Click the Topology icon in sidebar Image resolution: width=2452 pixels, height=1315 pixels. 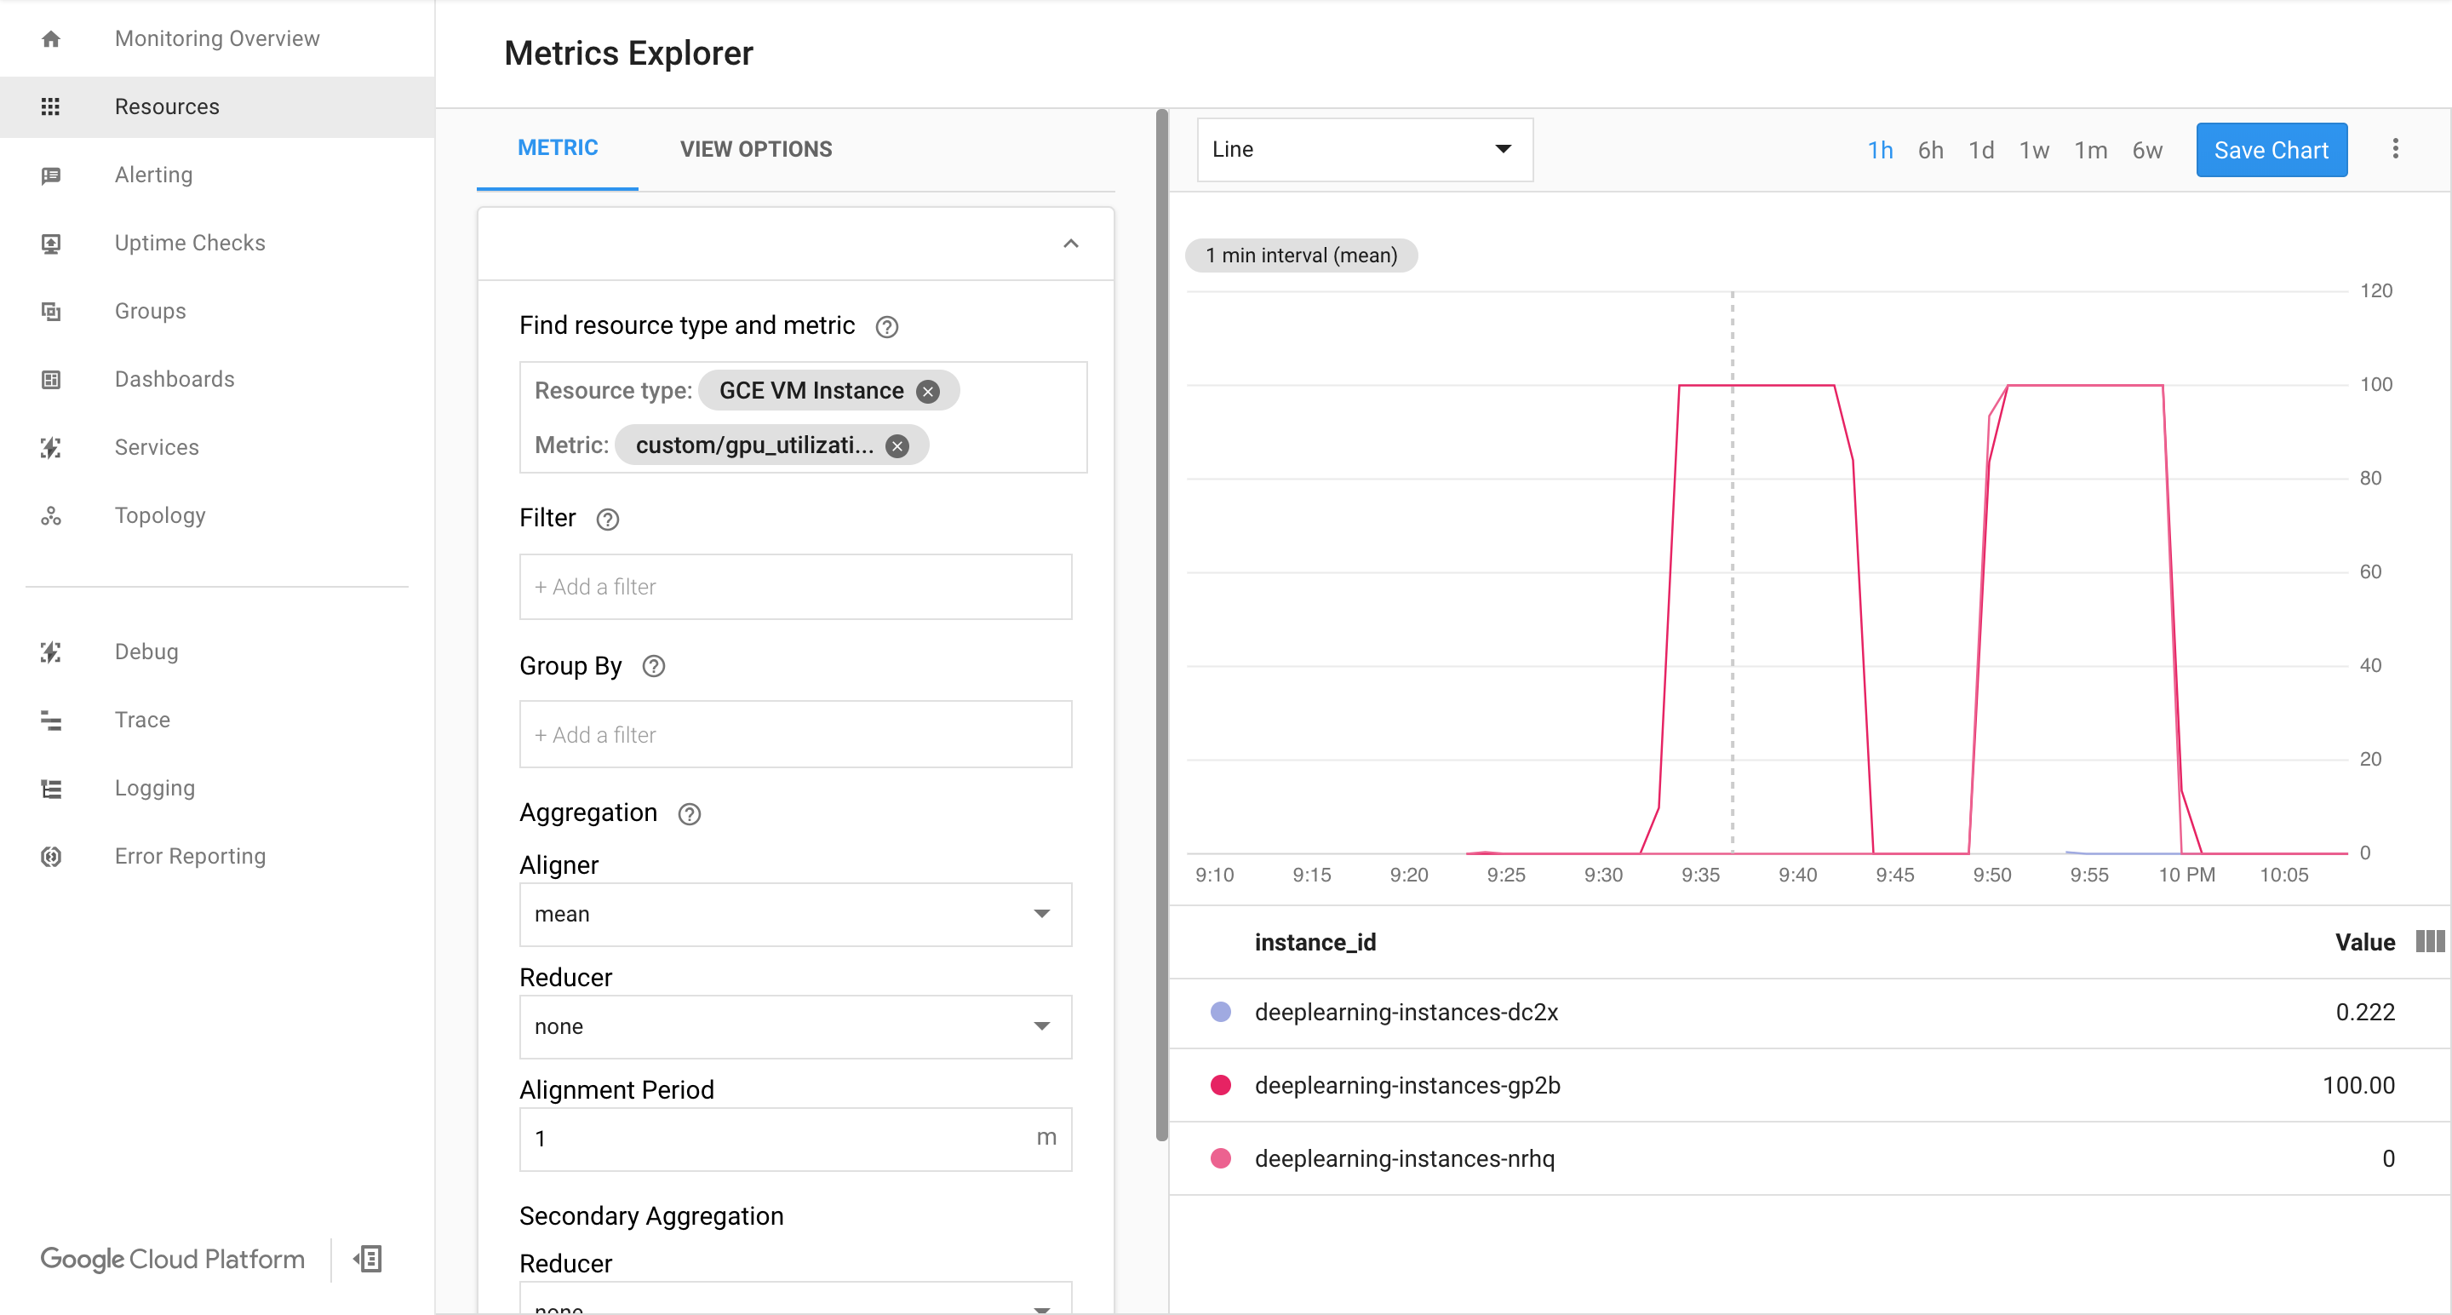coord(52,514)
